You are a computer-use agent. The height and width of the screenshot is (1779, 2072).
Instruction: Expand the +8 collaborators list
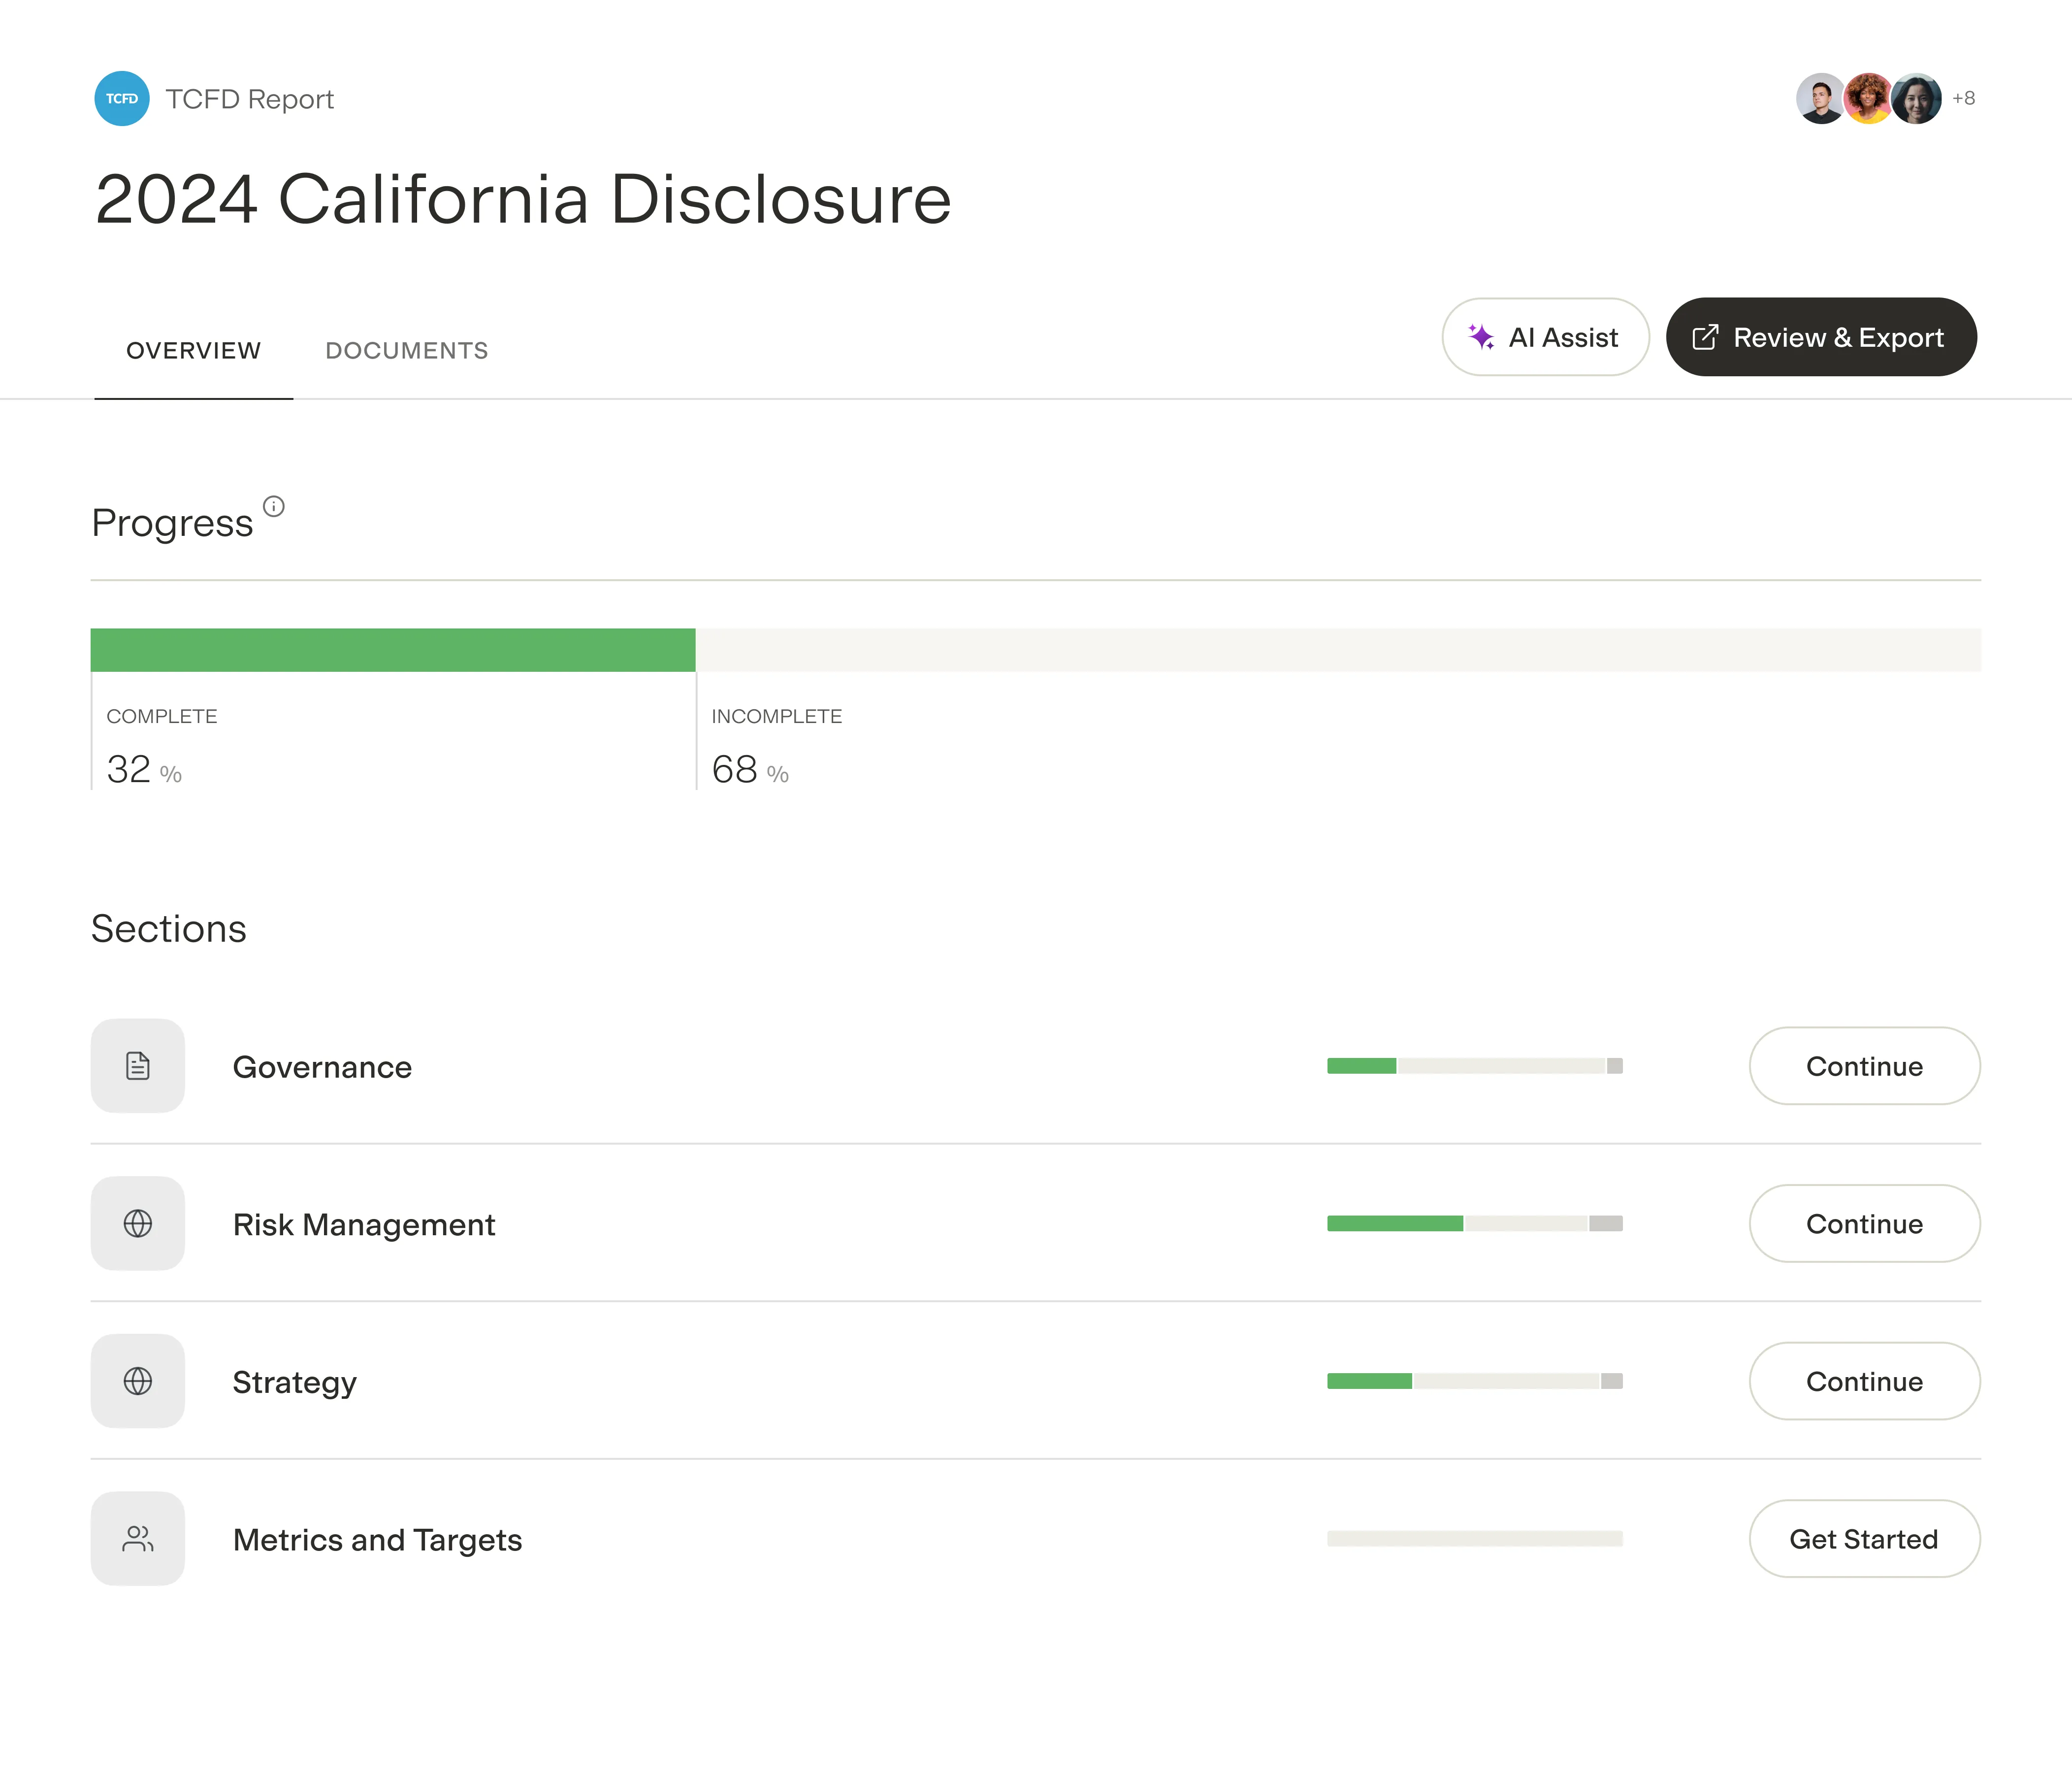point(1964,98)
